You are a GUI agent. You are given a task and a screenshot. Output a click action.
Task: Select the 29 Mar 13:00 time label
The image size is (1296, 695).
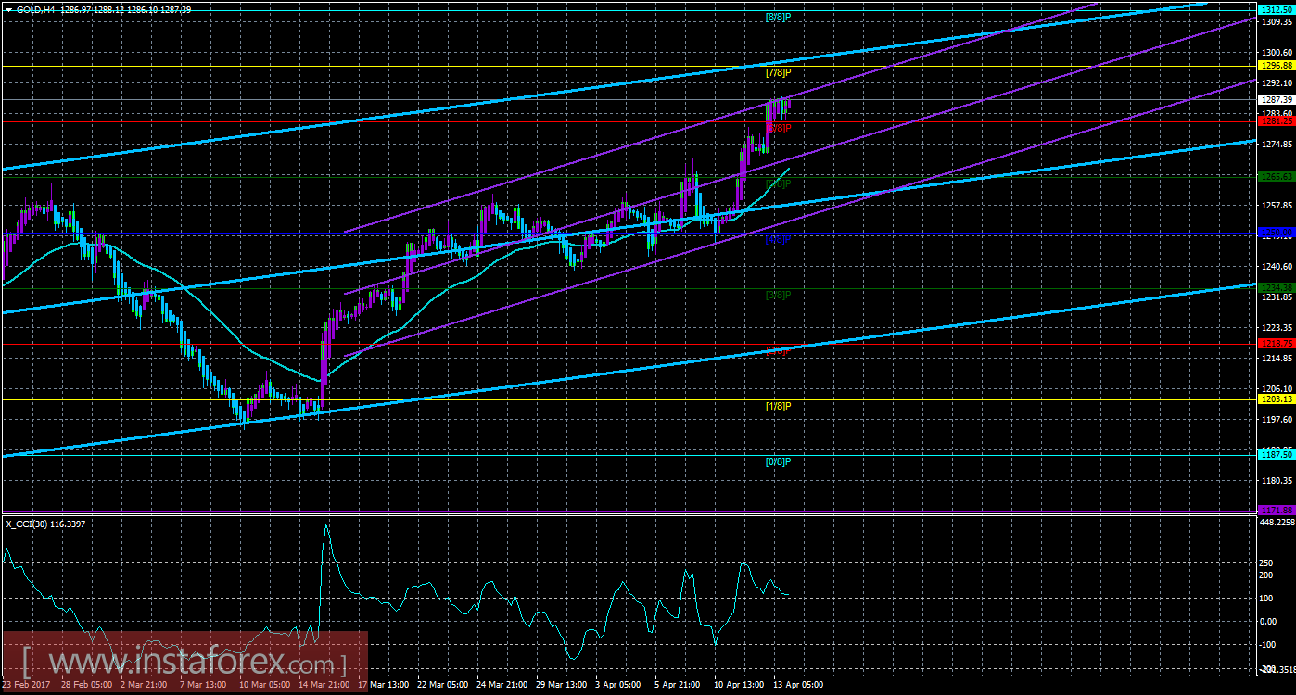click(563, 685)
